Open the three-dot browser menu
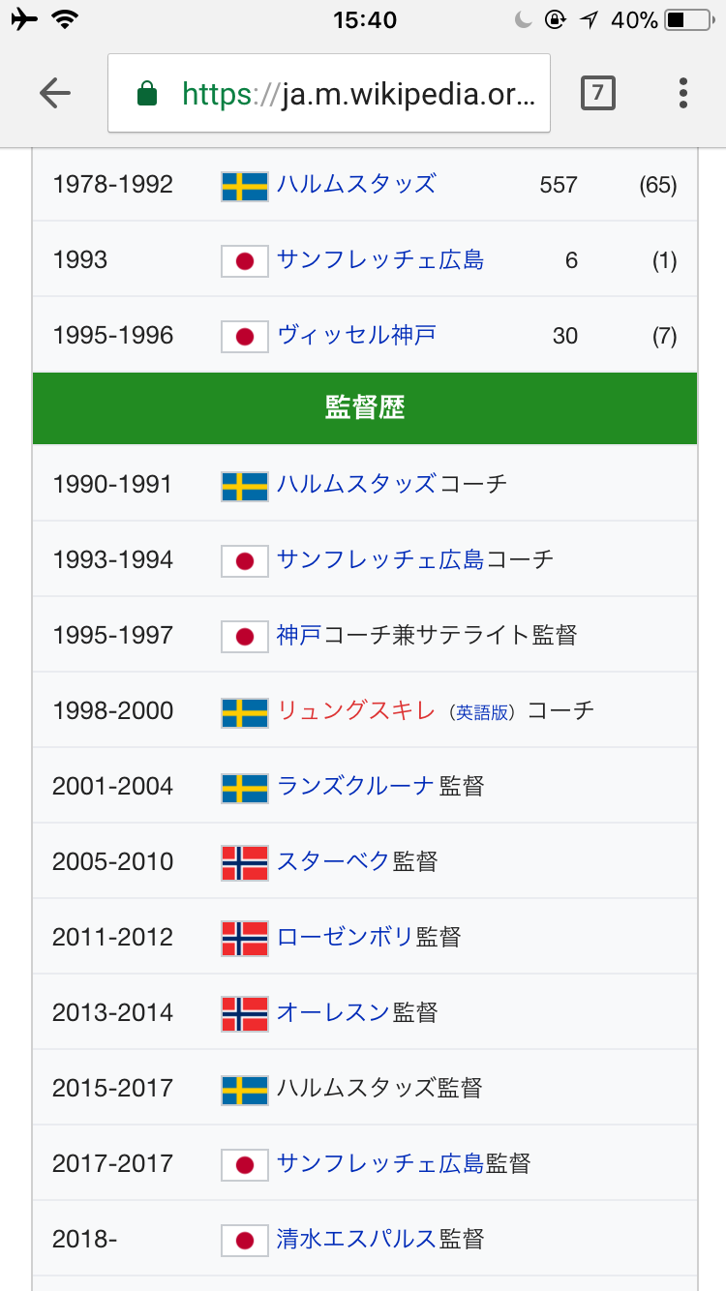 click(x=683, y=93)
